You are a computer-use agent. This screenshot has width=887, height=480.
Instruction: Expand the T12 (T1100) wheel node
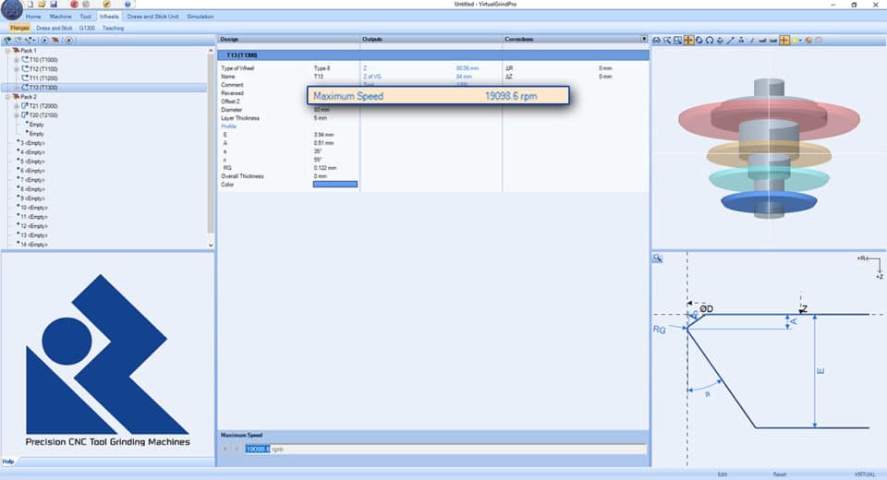pyautogui.click(x=17, y=69)
